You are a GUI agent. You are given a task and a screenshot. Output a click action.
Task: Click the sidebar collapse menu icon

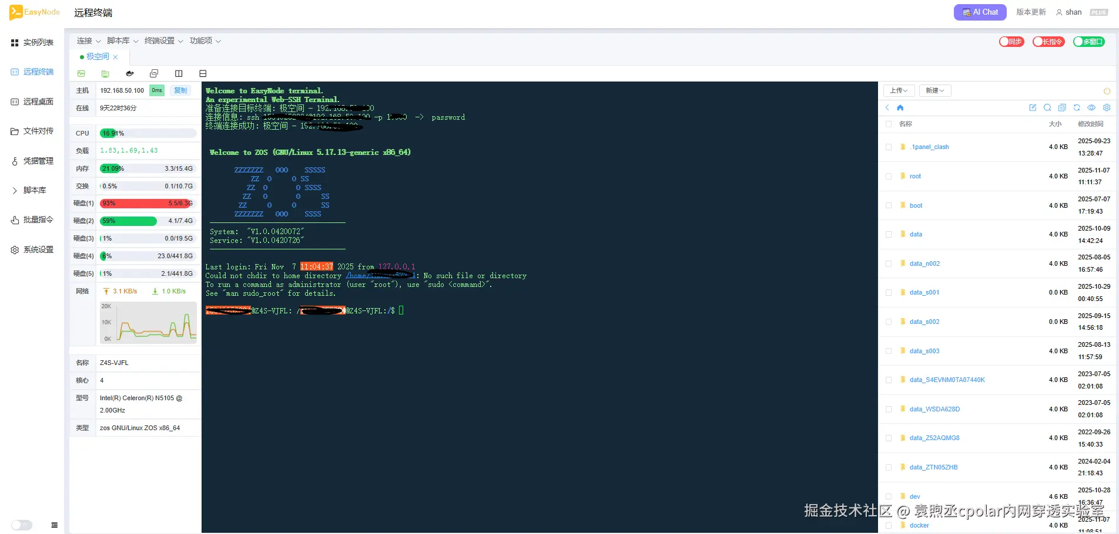[54, 525]
